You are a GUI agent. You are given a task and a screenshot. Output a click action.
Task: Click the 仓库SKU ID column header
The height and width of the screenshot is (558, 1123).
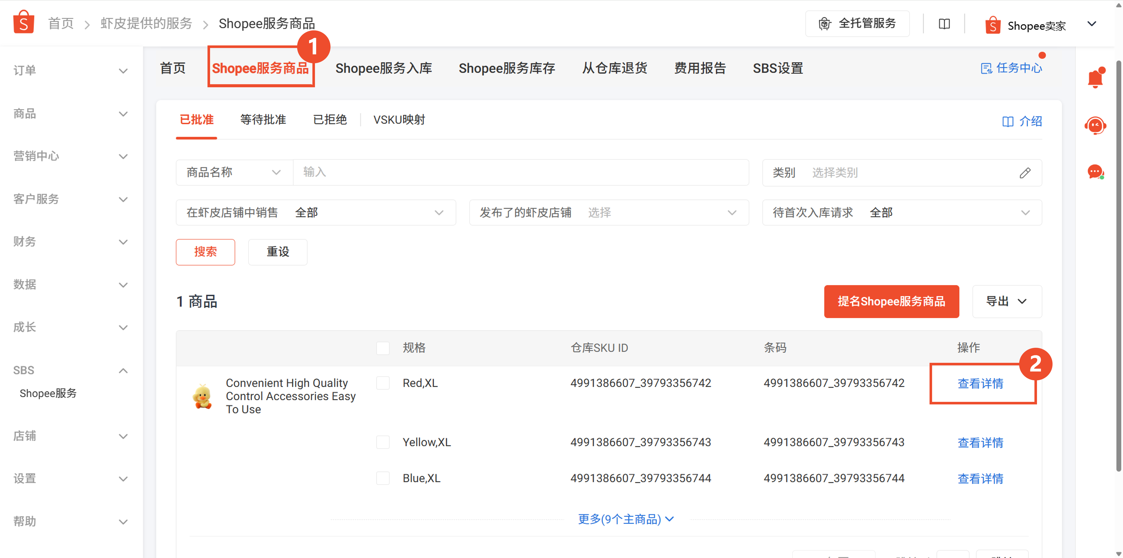pos(599,348)
